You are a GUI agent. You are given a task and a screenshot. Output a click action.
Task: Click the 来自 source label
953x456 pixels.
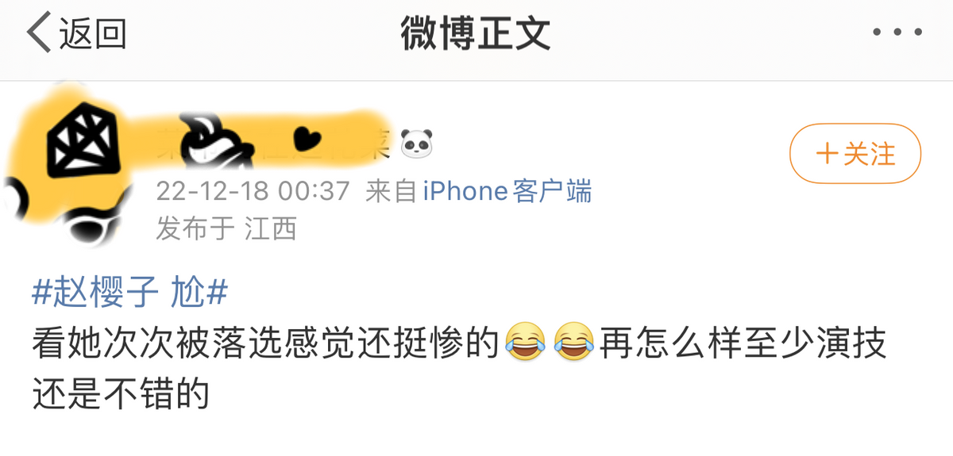click(x=392, y=192)
